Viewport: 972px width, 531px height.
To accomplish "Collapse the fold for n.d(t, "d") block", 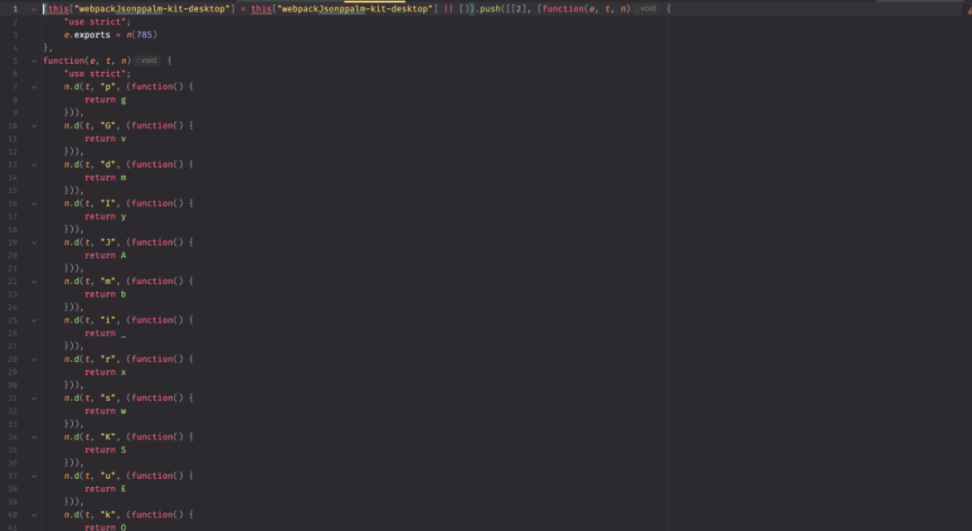I will tap(34, 165).
